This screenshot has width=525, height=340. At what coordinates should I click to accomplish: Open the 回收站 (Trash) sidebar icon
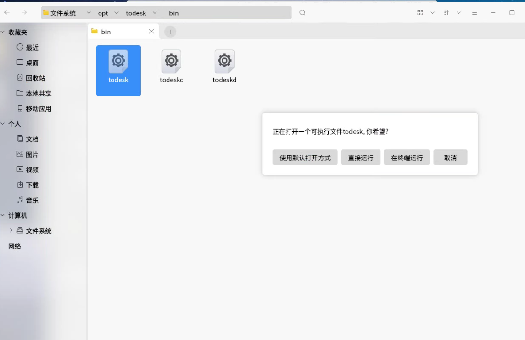tap(20, 78)
